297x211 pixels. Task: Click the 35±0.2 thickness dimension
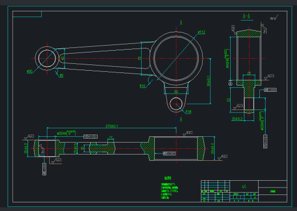pos(26,148)
